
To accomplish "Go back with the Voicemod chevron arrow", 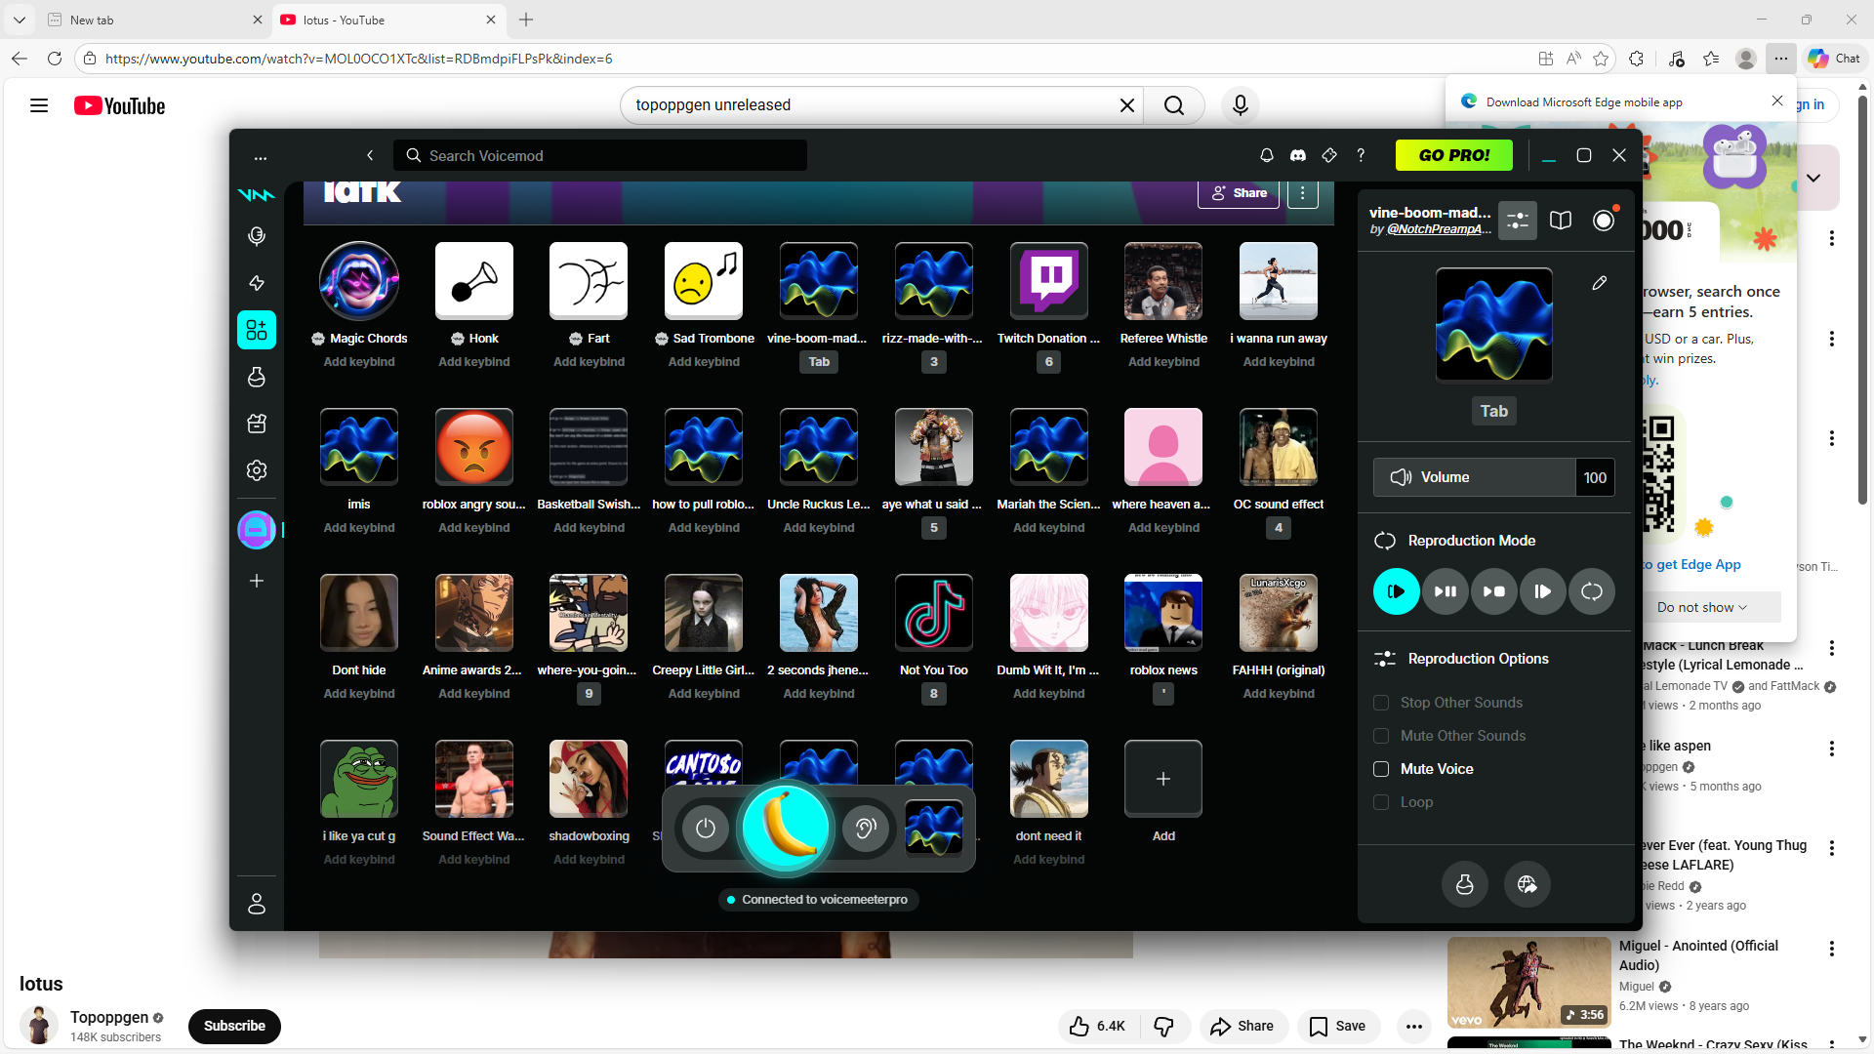I will (370, 155).
